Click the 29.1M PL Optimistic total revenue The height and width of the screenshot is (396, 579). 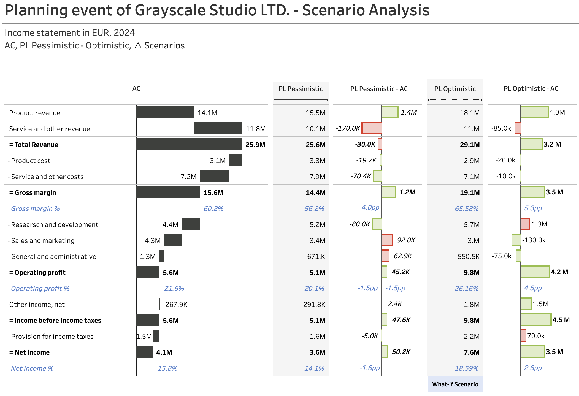pyautogui.click(x=470, y=145)
